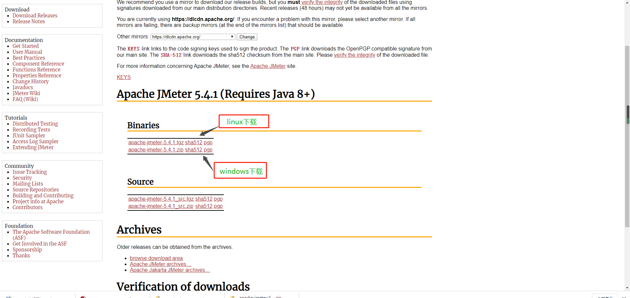Open Apache JMeter archives link
The height and width of the screenshot is (298, 630).
pyautogui.click(x=161, y=264)
